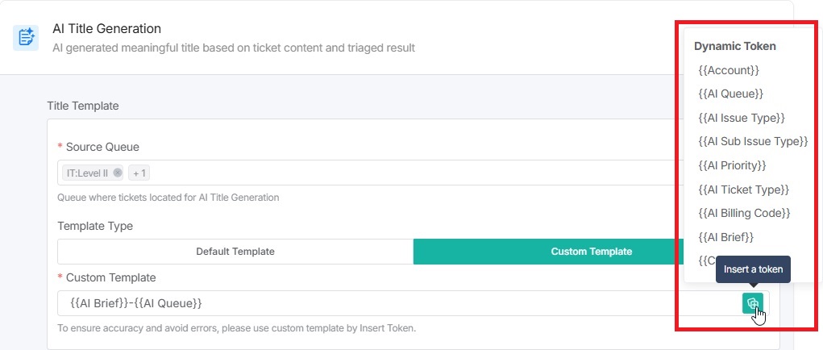
Task: Choose the {{AI Billing Code}} token
Action: (744, 213)
